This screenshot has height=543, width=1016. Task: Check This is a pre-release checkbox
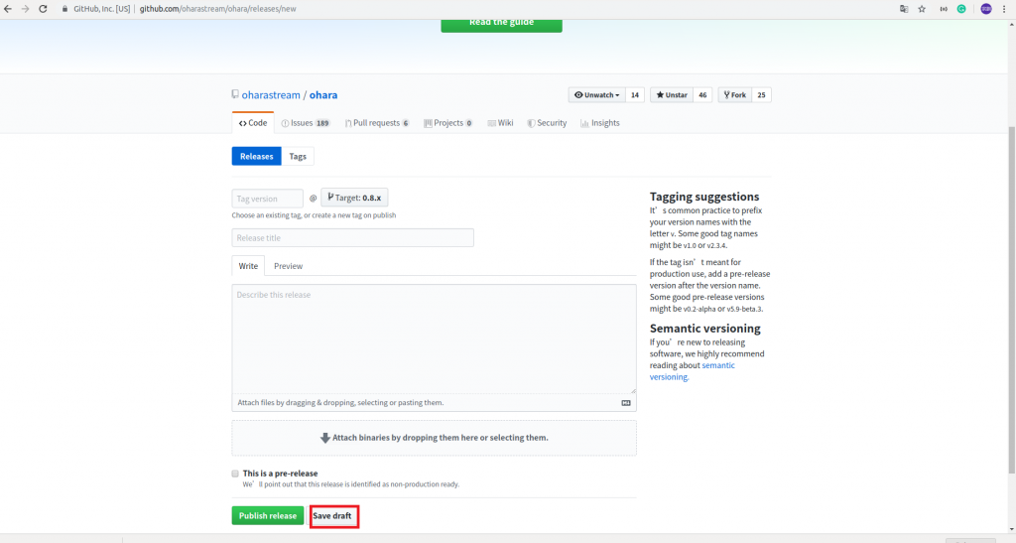[235, 474]
